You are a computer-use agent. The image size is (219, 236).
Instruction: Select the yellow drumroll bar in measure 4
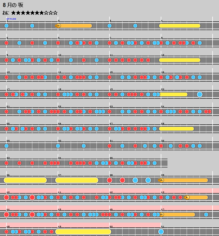[x=180, y=26]
